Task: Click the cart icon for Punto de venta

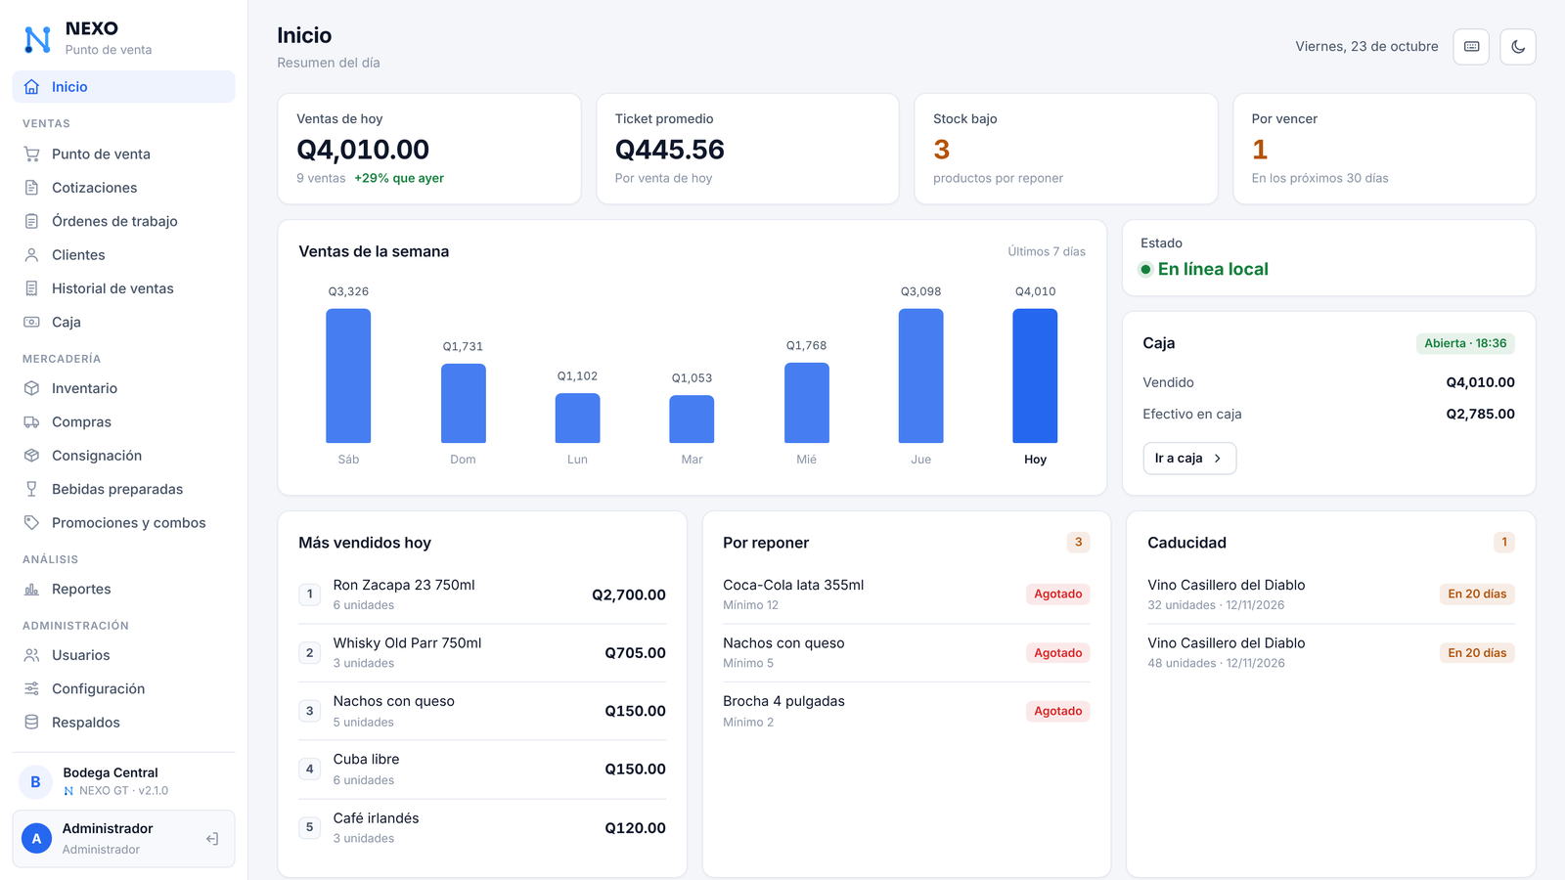Action: click(32, 154)
